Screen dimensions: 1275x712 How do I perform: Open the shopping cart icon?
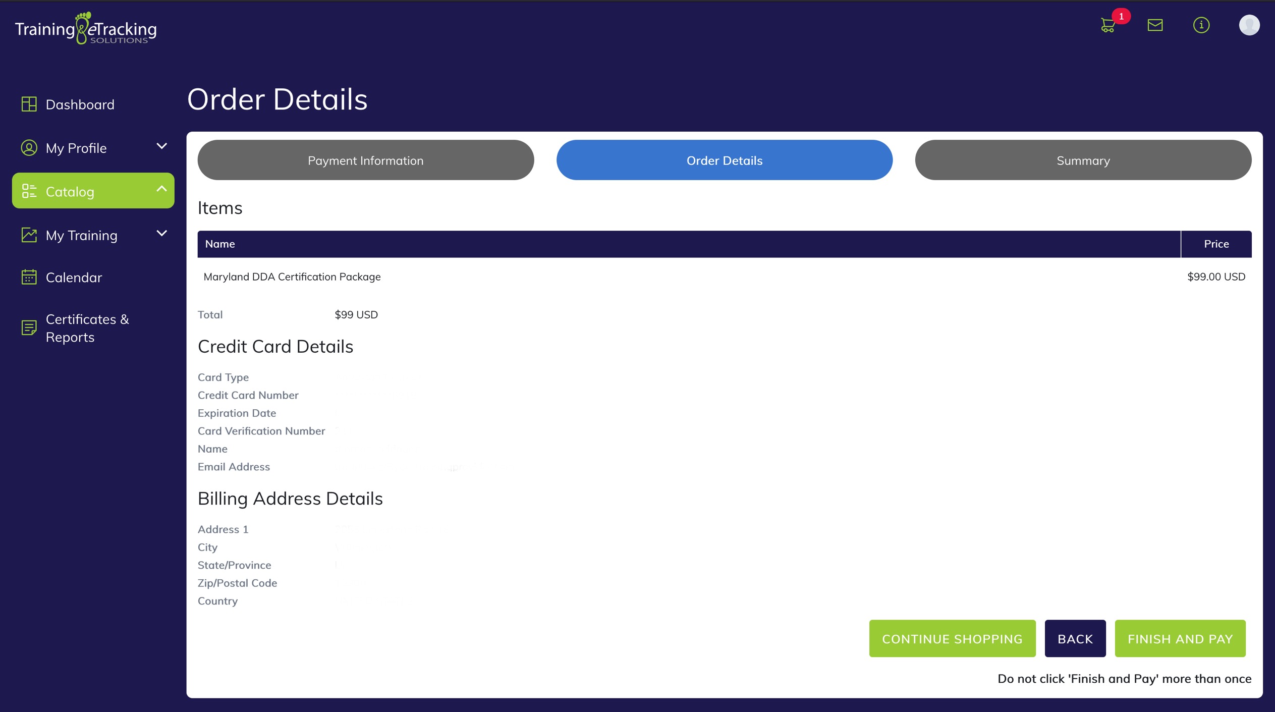point(1108,25)
